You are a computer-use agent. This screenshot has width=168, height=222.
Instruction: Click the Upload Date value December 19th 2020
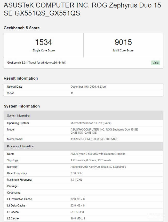[89, 87]
